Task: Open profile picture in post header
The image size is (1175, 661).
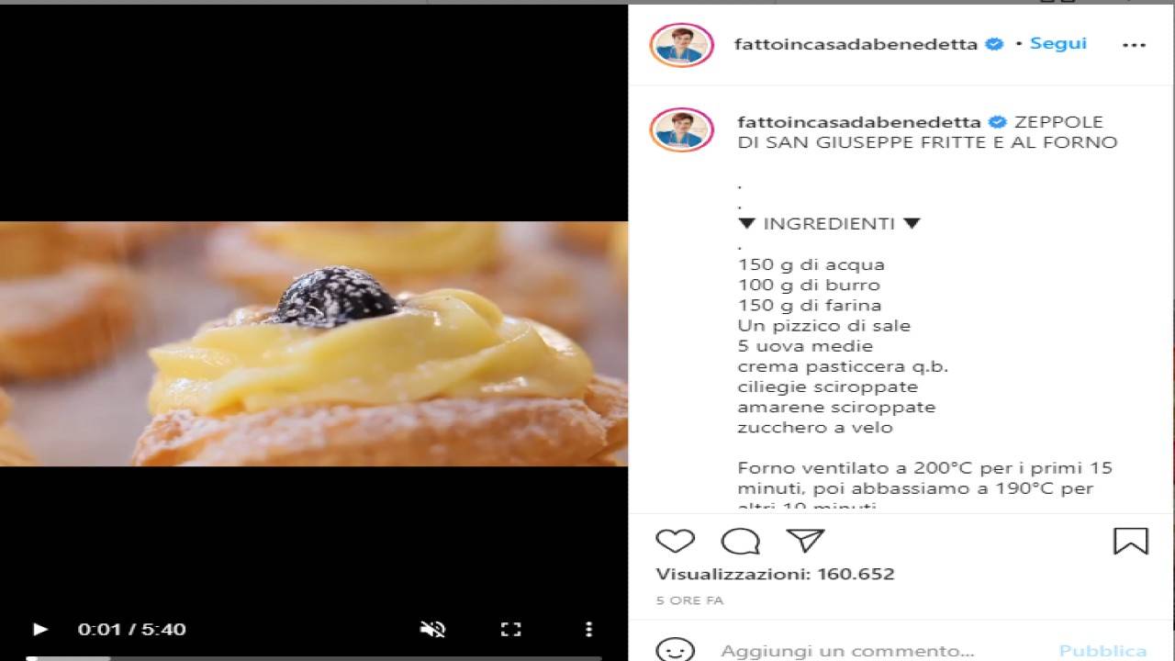Action: click(682, 45)
